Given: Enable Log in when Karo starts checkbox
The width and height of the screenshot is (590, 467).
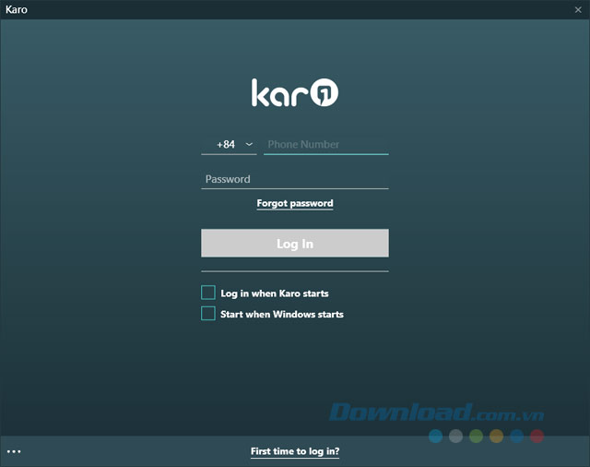Looking at the screenshot, I should coord(208,293).
